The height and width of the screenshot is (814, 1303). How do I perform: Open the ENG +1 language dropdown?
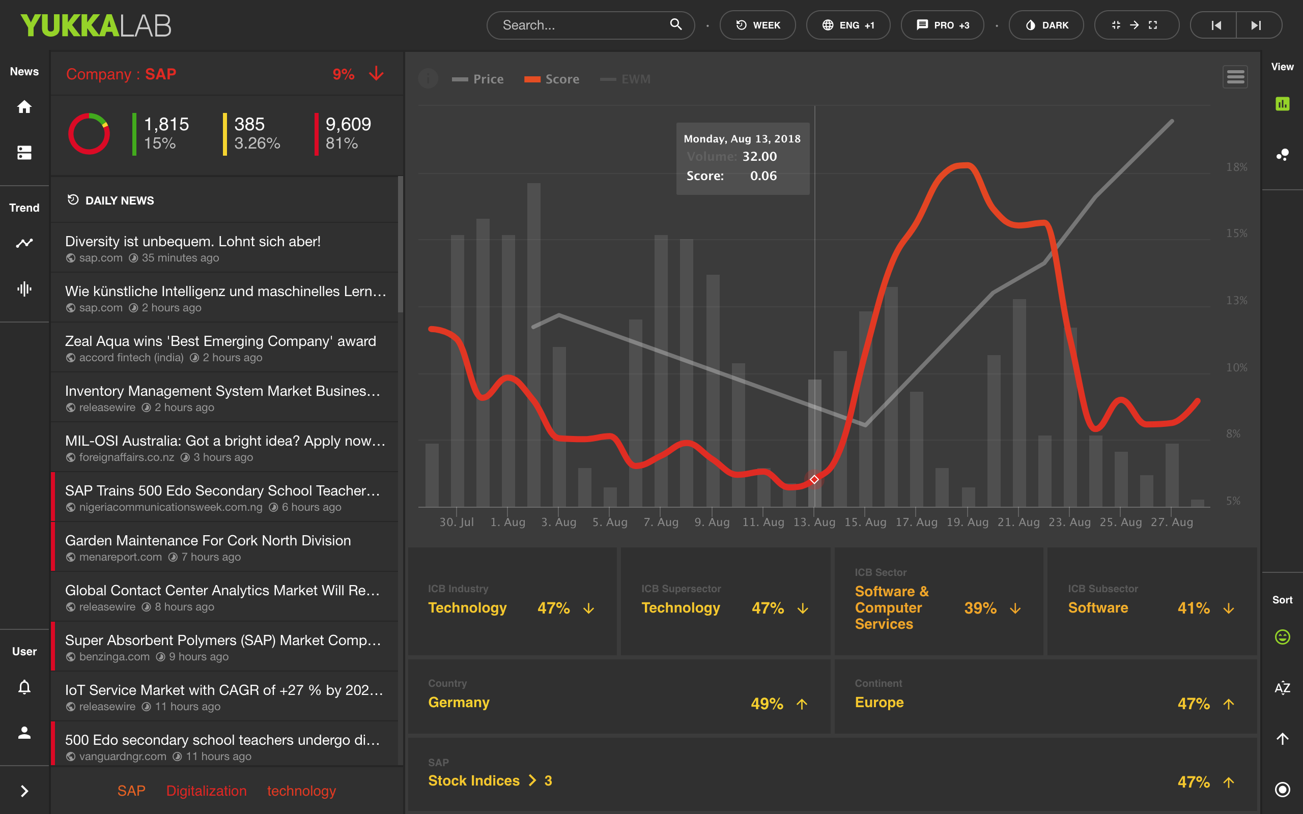point(848,25)
